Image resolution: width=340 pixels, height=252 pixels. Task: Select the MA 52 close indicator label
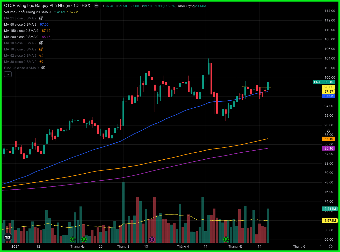pos(20,56)
